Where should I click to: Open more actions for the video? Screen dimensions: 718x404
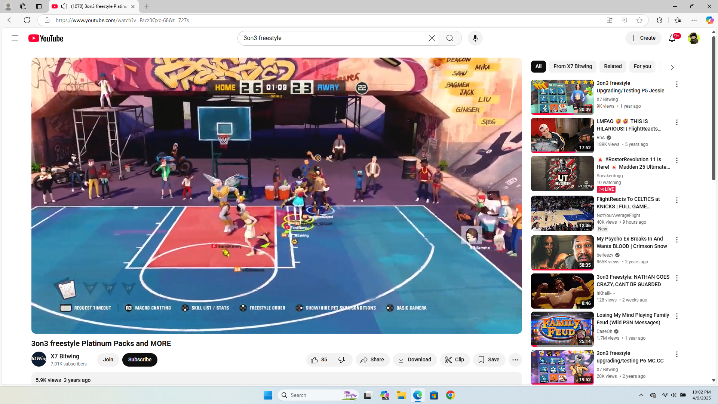pyautogui.click(x=515, y=360)
